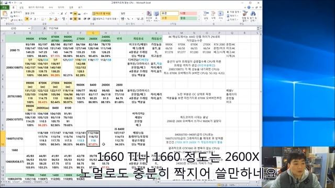This screenshot has height=188, width=335.
Task: Expand the cell styles gallery
Action: [199, 20]
